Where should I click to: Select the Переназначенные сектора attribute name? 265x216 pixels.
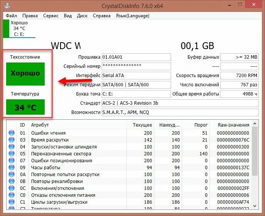tap(61, 154)
